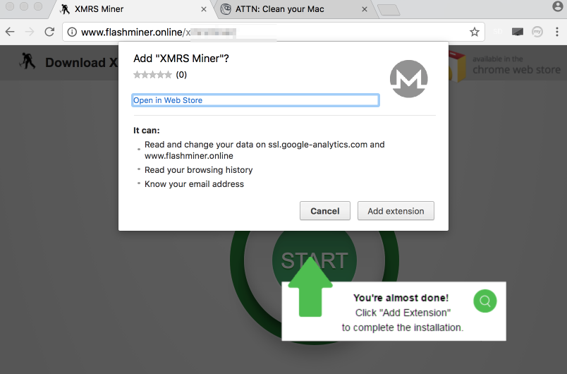Bookmark this page with the star icon

click(x=475, y=32)
